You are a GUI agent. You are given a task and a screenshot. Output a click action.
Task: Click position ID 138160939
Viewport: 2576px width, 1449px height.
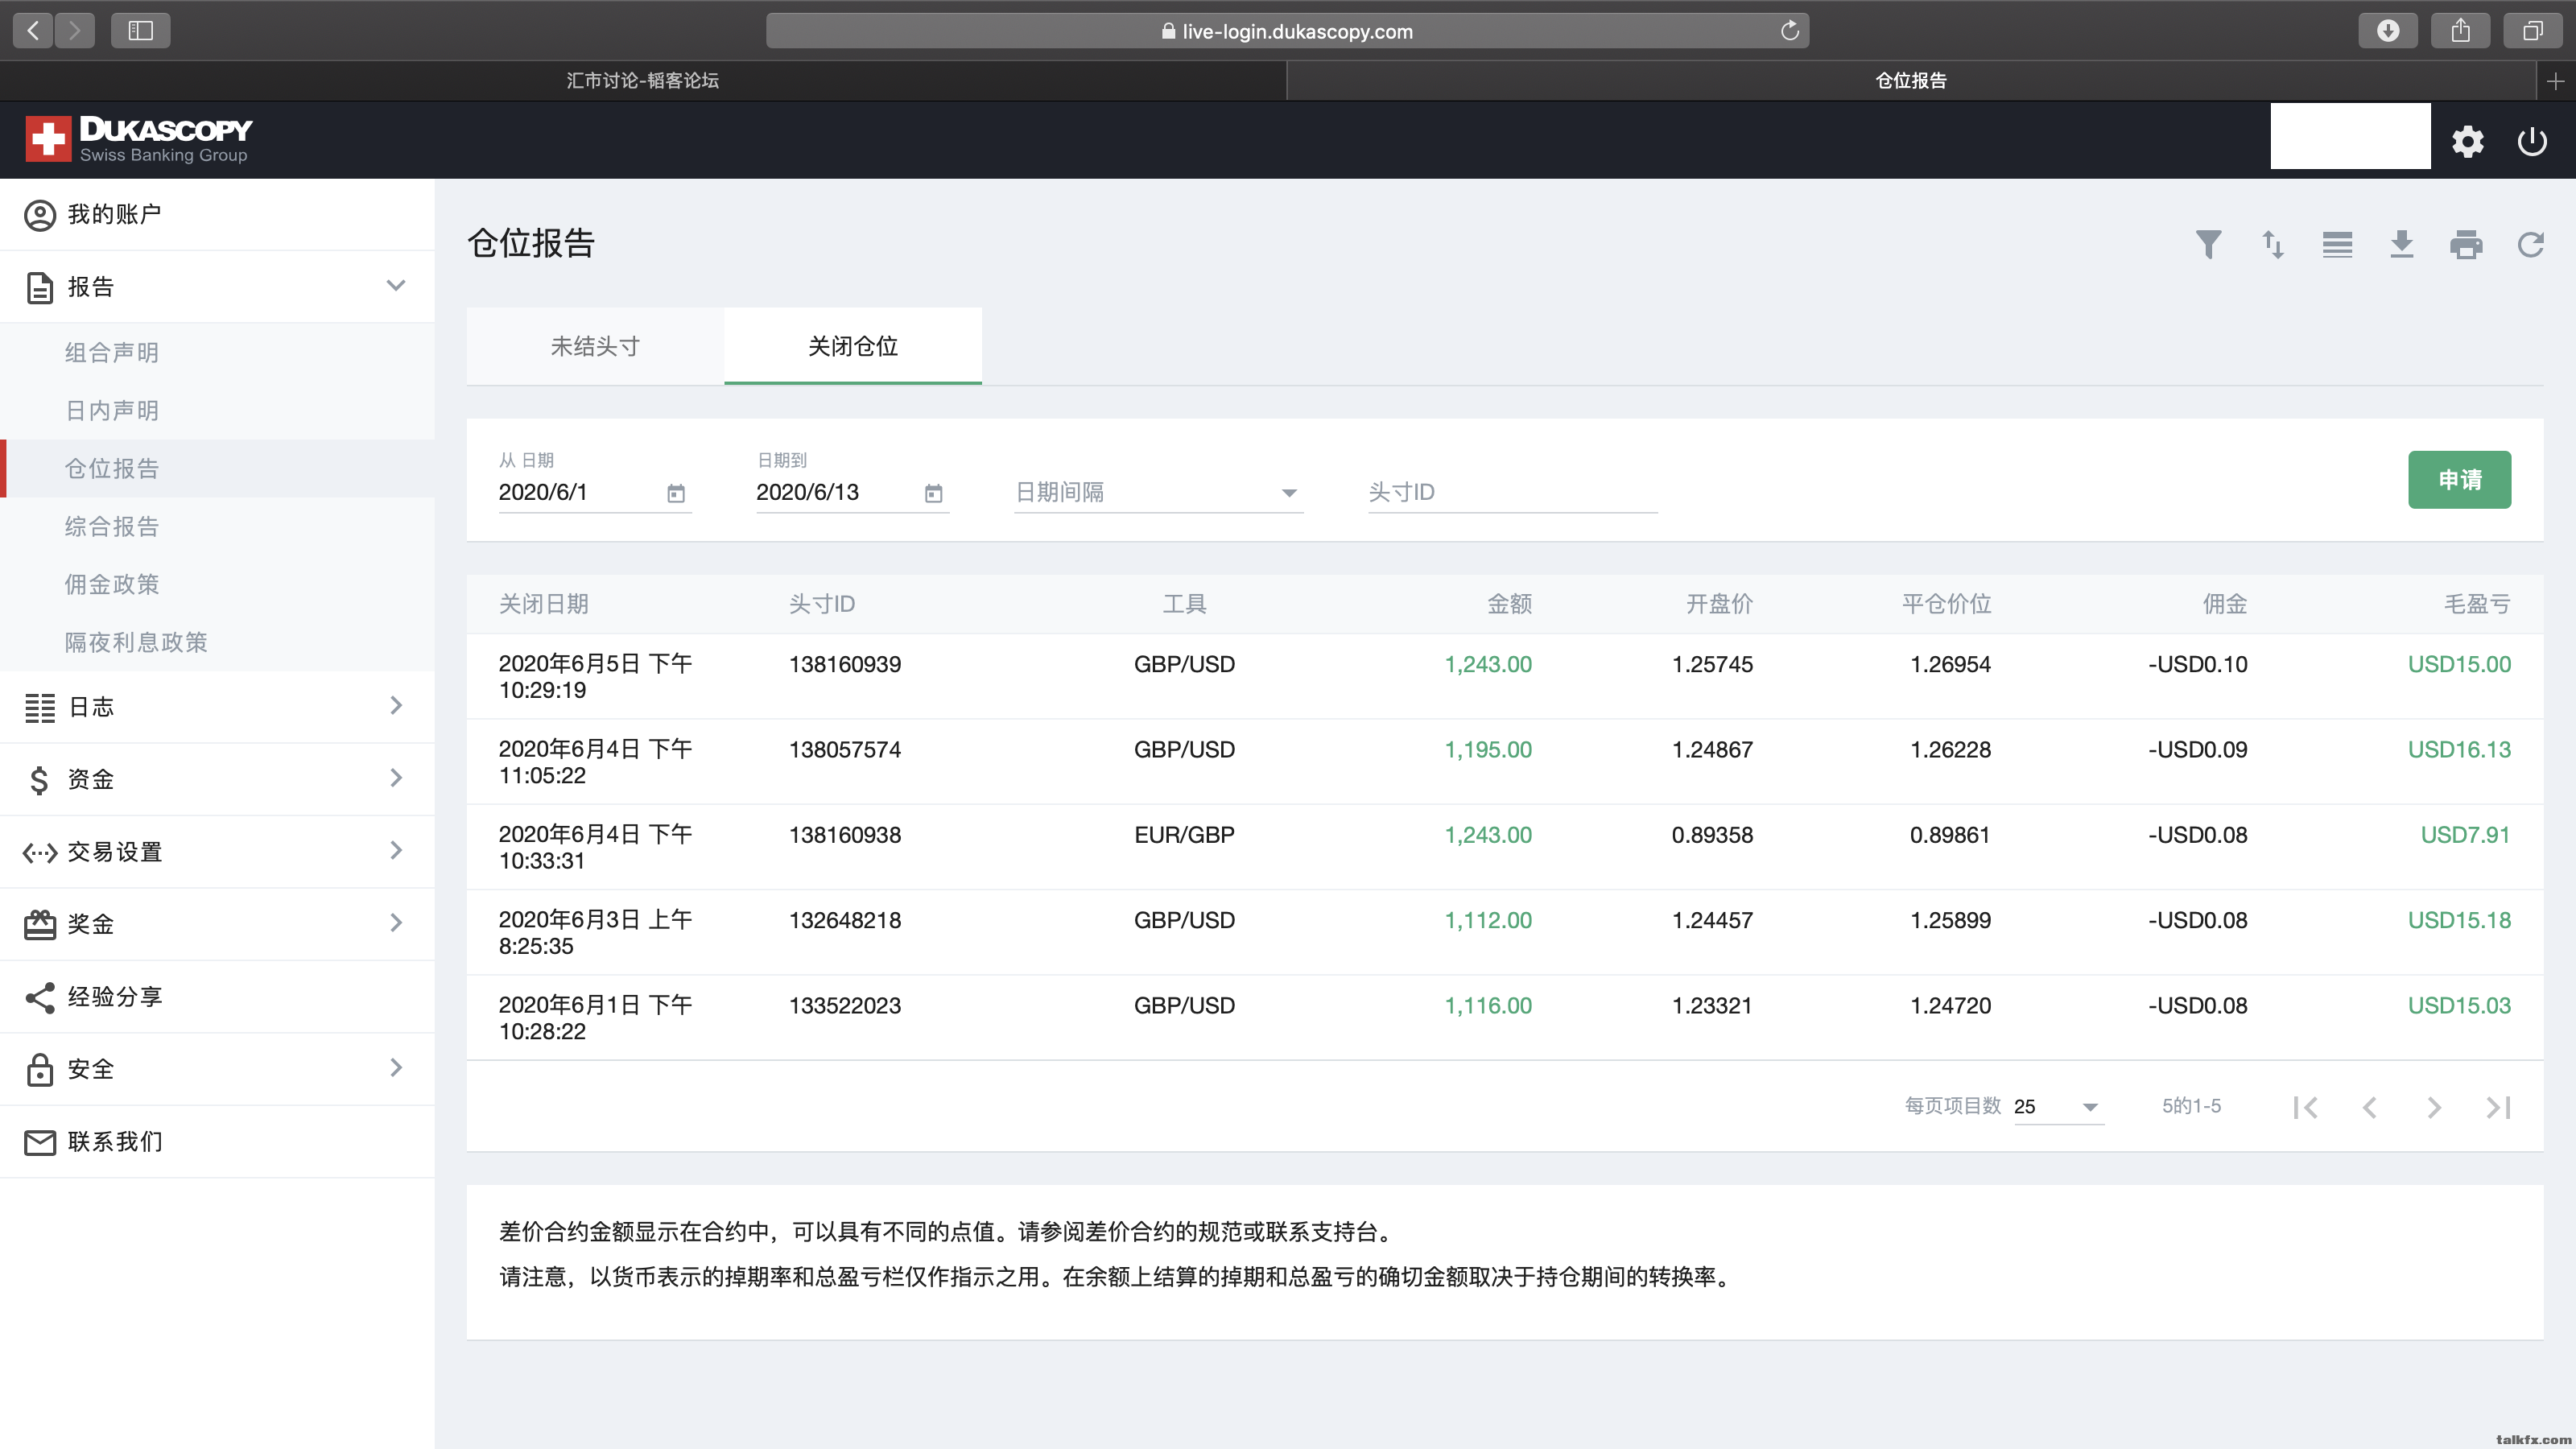coord(845,665)
